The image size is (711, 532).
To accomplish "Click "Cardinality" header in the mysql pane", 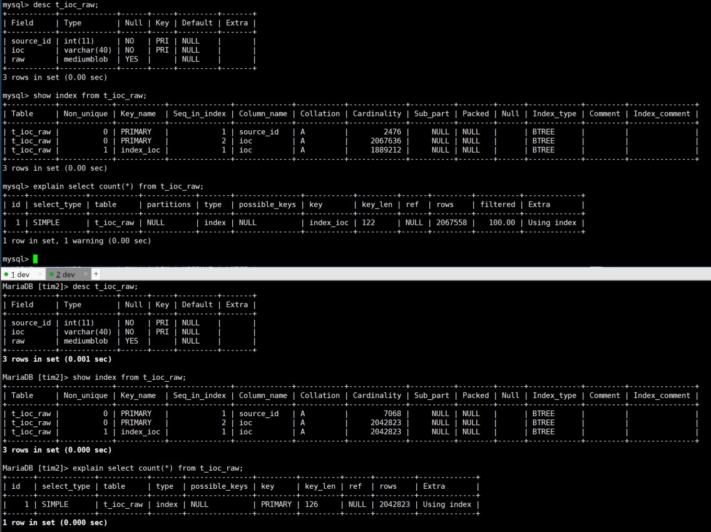I will click(x=377, y=114).
